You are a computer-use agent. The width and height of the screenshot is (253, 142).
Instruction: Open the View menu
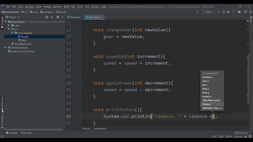[21, 7]
